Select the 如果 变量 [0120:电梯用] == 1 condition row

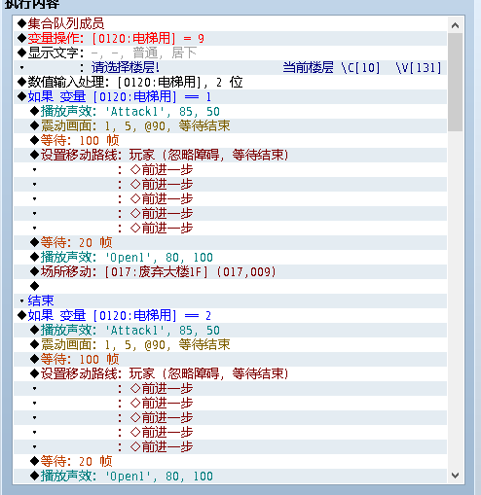[230, 96]
